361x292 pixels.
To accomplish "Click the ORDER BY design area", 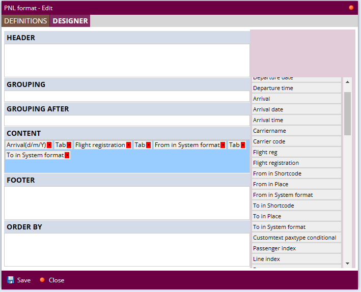I will [x=127, y=249].
